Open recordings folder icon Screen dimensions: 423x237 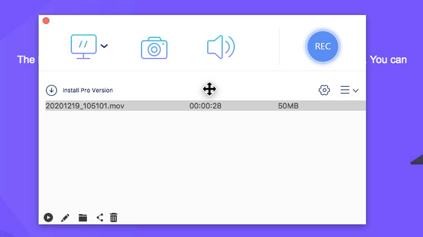[83, 218]
